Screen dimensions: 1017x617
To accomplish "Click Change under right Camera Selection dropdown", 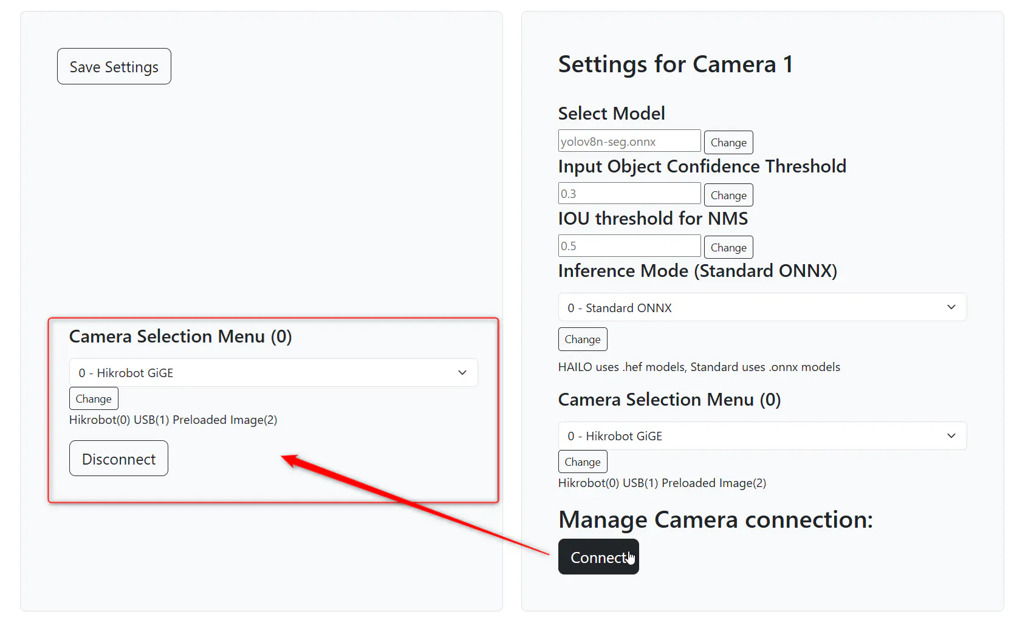I will click(583, 462).
